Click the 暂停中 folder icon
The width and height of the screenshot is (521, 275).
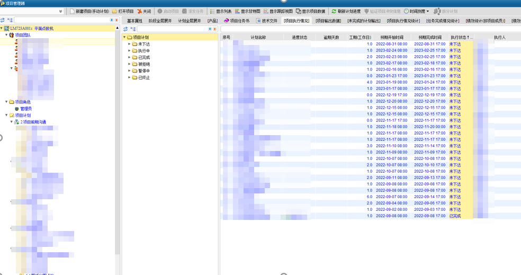[x=134, y=71]
